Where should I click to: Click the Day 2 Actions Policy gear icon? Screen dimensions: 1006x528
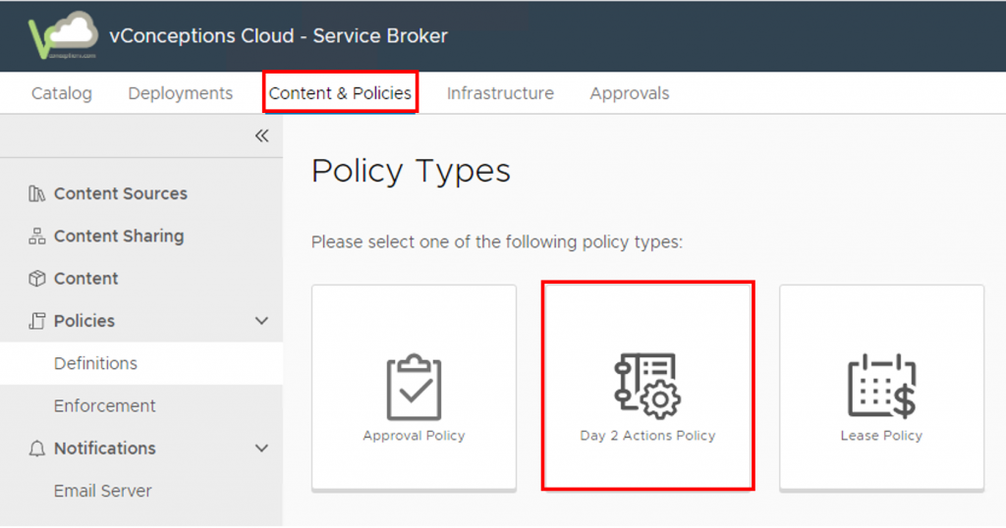[647, 385]
